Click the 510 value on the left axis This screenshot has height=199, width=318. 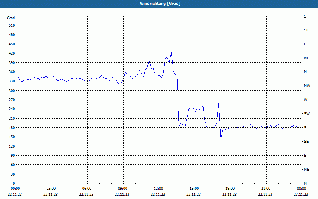tap(12, 25)
